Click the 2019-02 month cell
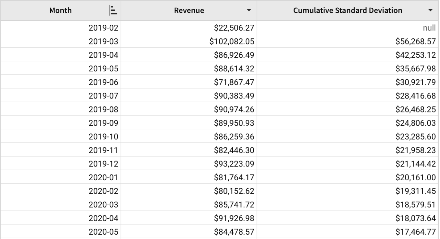Image resolution: width=440 pixels, height=239 pixels. coord(103,28)
